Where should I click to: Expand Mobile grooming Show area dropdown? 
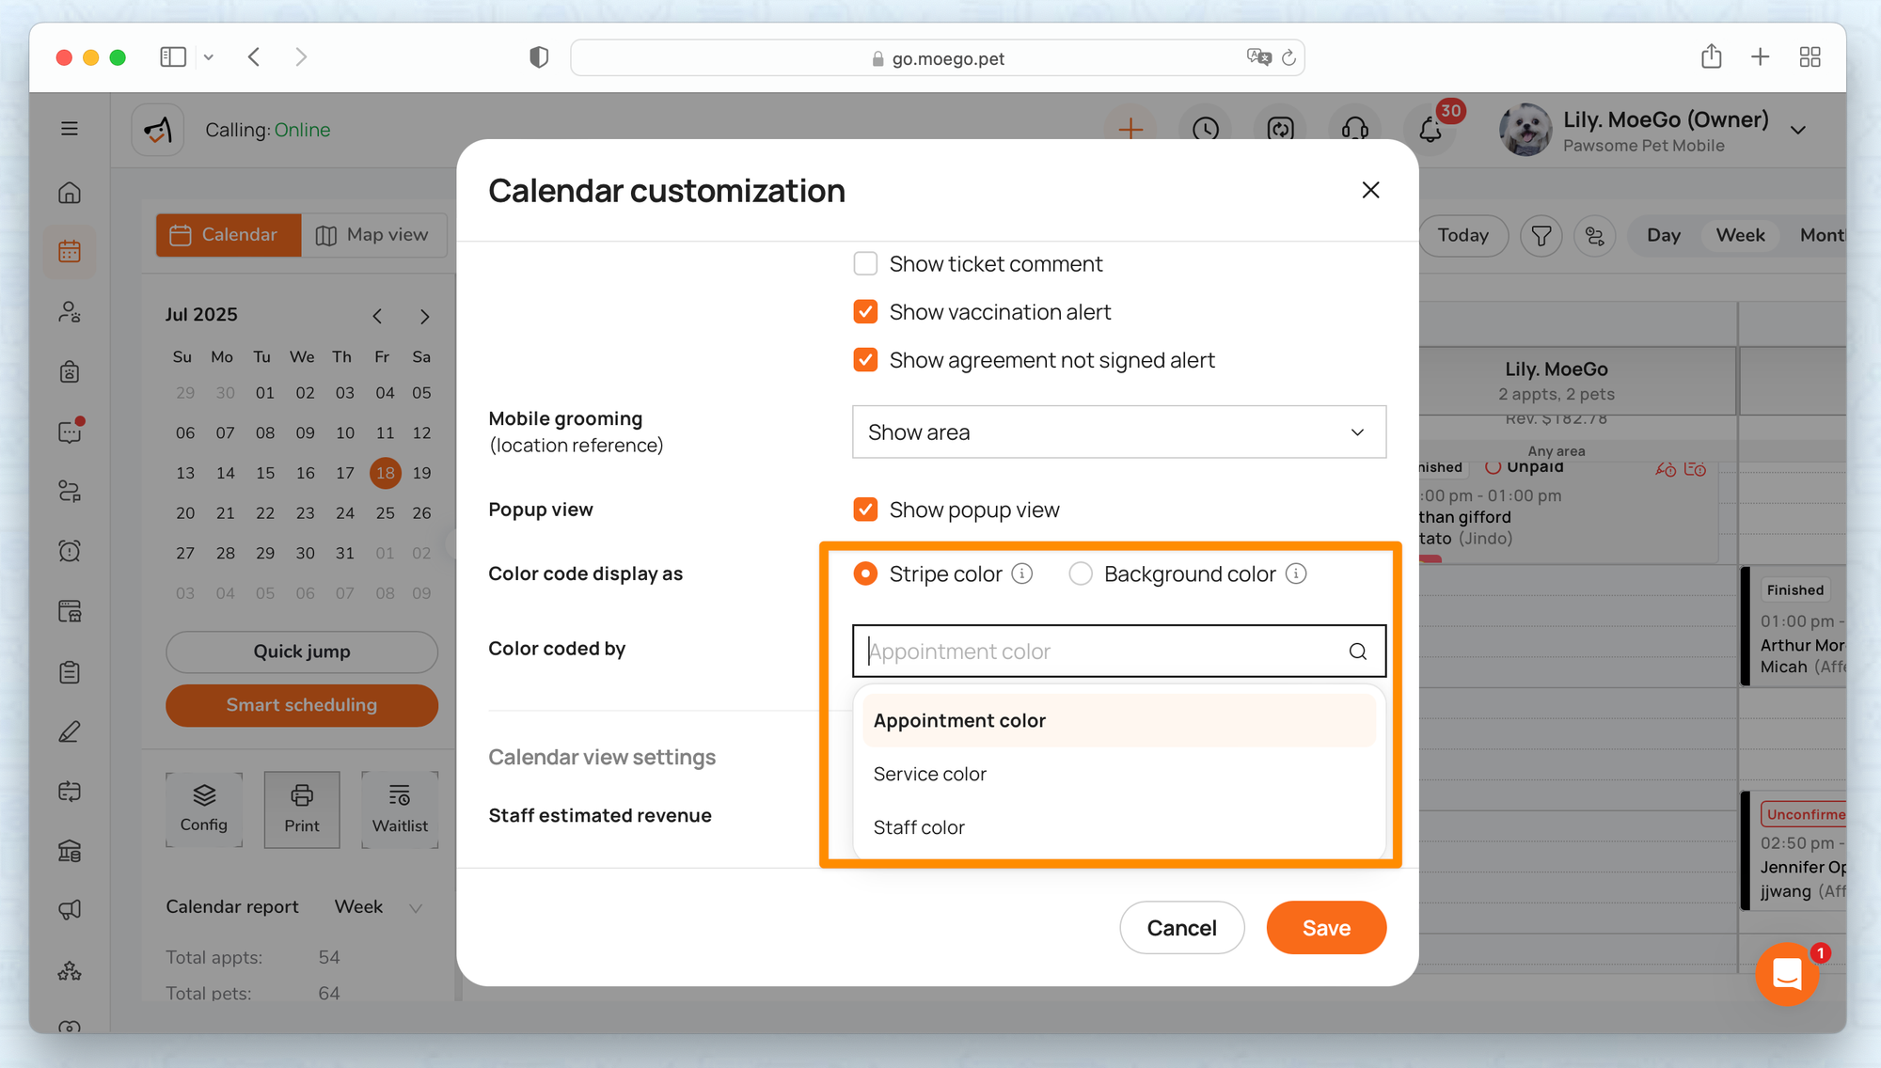(x=1118, y=432)
